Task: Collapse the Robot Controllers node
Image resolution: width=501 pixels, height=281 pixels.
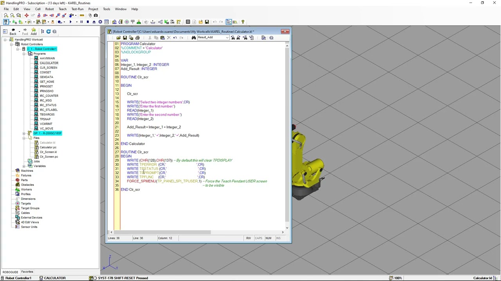Action: coord(11,44)
